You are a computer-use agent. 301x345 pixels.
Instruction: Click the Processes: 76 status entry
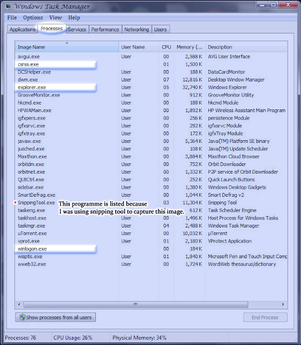point(20,338)
